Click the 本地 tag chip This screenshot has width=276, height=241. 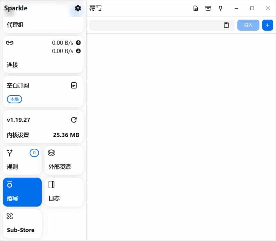click(14, 99)
